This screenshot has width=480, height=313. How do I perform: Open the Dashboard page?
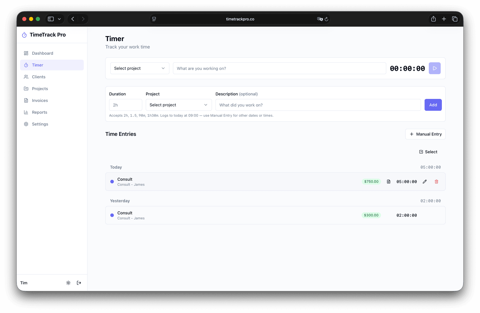click(x=52, y=53)
